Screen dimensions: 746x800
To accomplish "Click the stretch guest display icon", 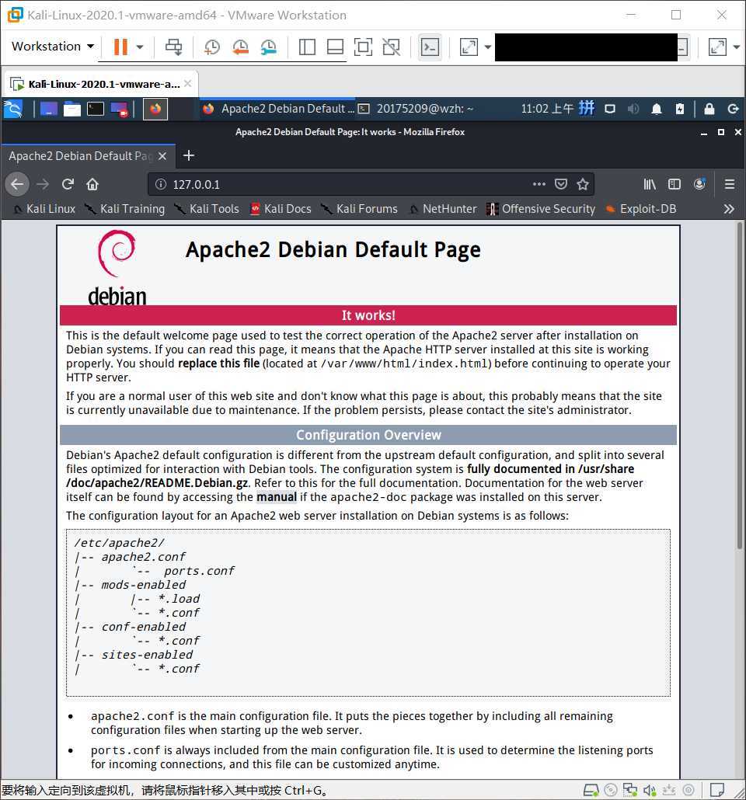I will click(469, 47).
